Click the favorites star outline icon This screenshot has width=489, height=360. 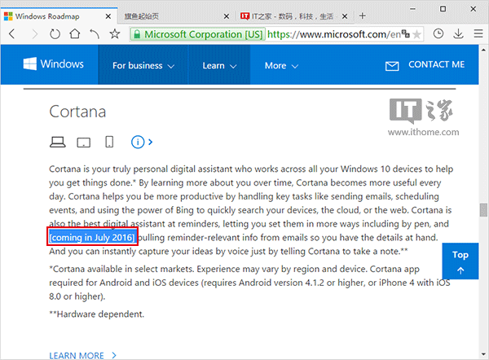(x=115, y=33)
